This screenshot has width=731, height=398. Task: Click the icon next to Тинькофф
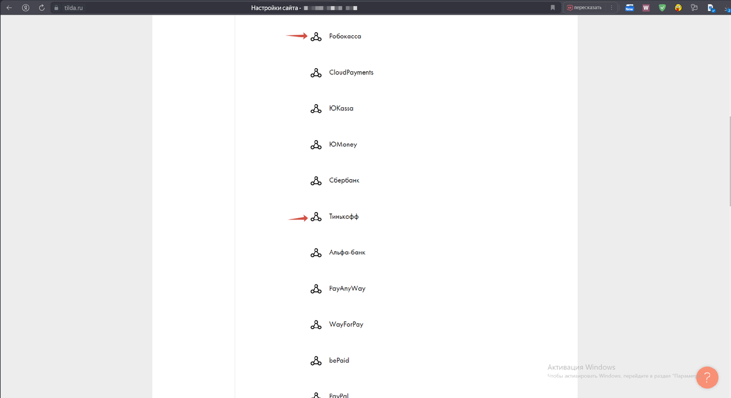316,216
